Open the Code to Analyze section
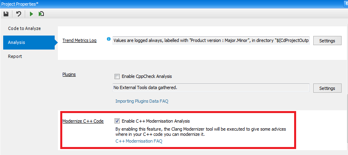Image resolution: width=348 pixels, height=155 pixels. tap(24, 28)
